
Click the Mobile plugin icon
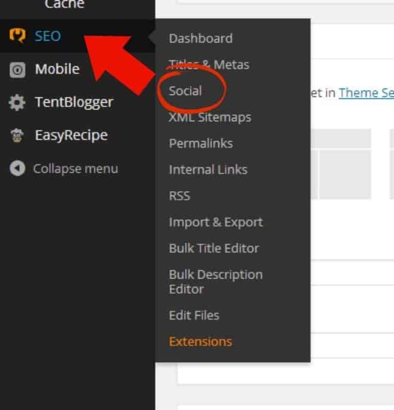pyautogui.click(x=17, y=70)
